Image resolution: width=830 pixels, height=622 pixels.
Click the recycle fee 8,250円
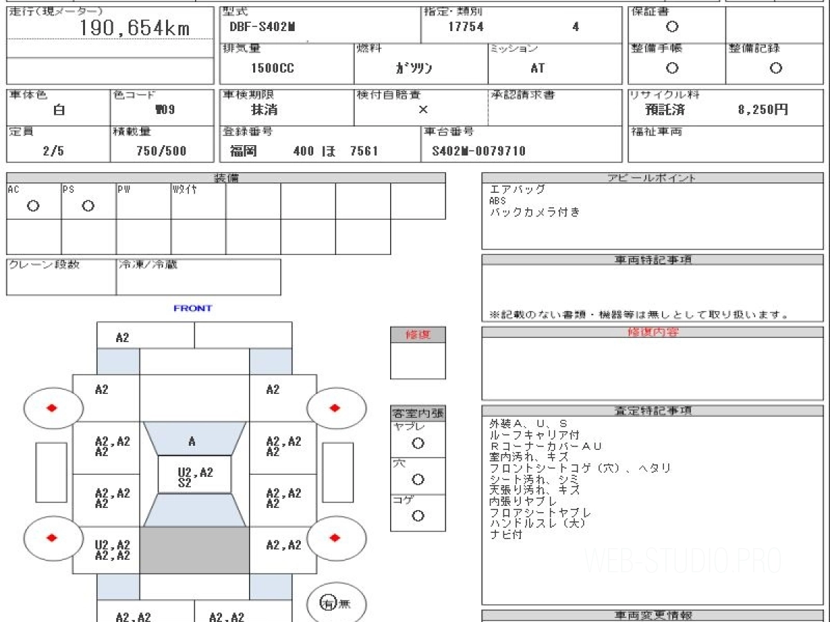coord(763,109)
